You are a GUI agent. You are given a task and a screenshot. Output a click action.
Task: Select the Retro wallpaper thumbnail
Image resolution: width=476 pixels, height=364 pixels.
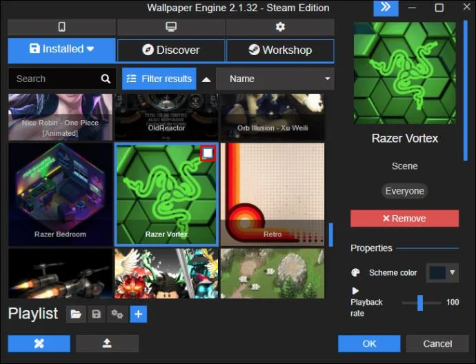click(x=272, y=194)
